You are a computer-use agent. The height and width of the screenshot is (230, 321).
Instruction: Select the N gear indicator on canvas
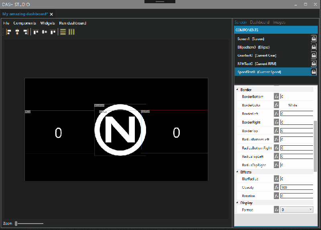coord(120,130)
